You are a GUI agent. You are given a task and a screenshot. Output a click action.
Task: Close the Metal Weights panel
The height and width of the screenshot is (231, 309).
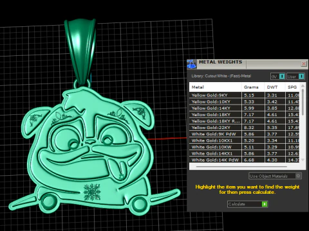(304, 64)
